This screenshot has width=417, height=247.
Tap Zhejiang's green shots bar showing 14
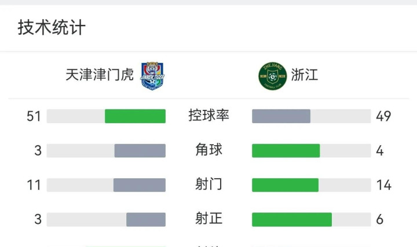285,185
